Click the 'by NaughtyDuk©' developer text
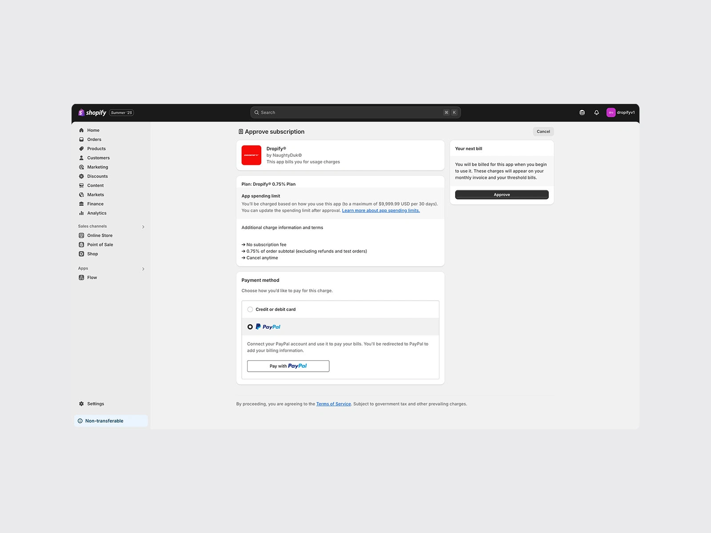 (284, 155)
